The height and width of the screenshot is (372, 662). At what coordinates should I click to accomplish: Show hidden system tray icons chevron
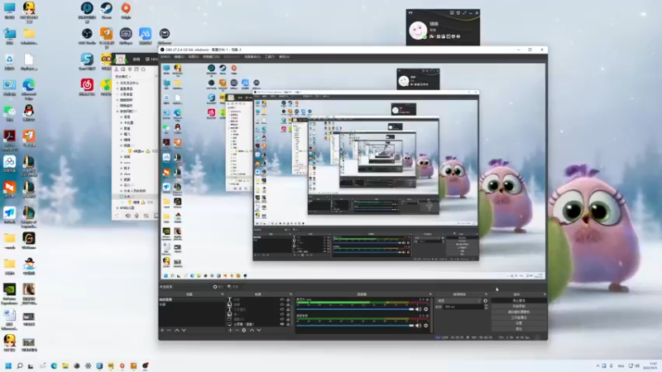tap(597, 365)
